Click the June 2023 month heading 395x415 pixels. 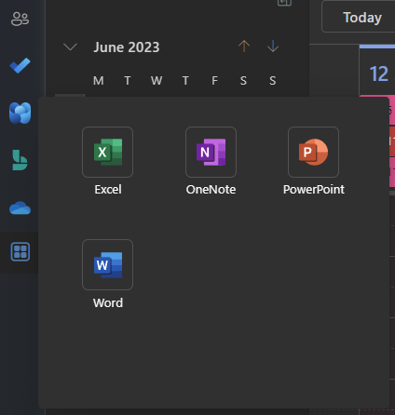(127, 47)
